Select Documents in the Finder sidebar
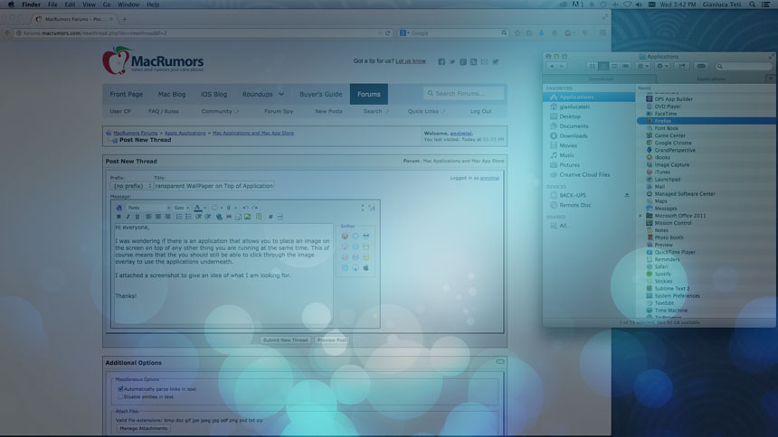 click(574, 126)
